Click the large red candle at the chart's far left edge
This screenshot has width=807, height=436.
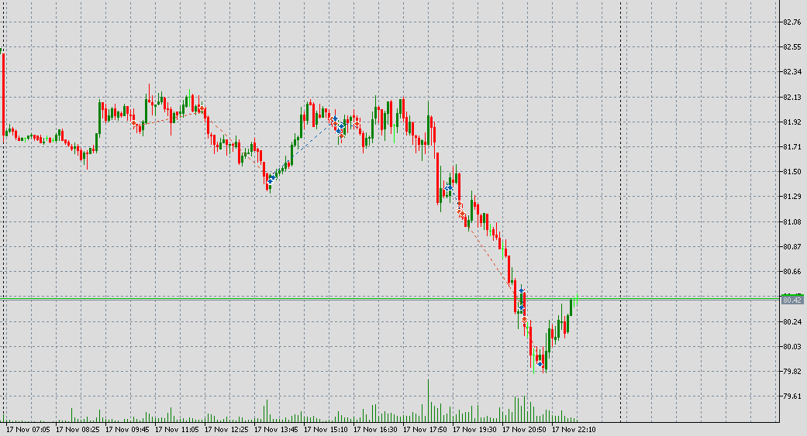click(x=4, y=93)
